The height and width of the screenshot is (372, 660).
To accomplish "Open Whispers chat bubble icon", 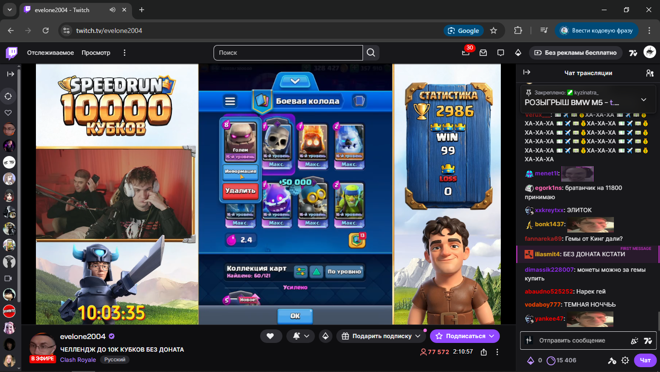I will point(500,53).
